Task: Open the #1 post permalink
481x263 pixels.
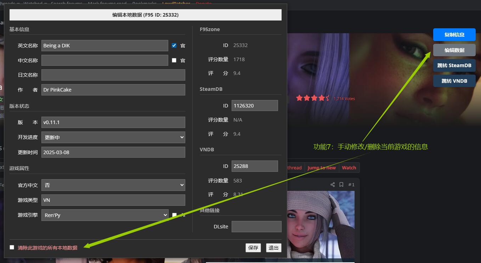Action: pyautogui.click(x=351, y=185)
